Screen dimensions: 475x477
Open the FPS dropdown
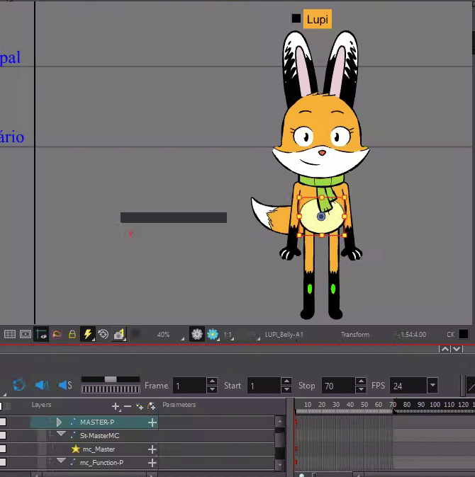432,386
